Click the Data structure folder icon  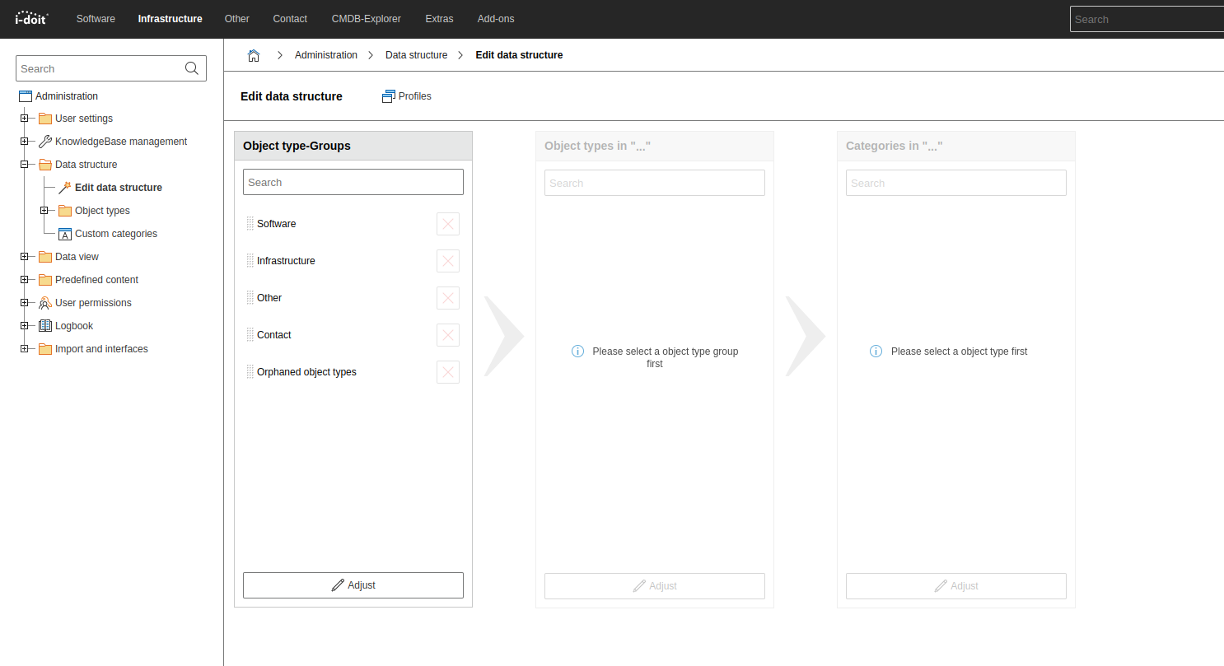tap(45, 165)
